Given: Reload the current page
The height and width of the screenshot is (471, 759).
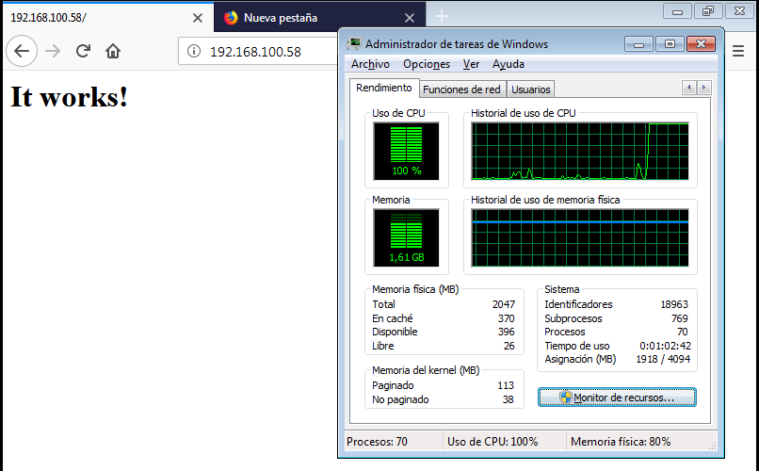Looking at the screenshot, I should (x=83, y=51).
